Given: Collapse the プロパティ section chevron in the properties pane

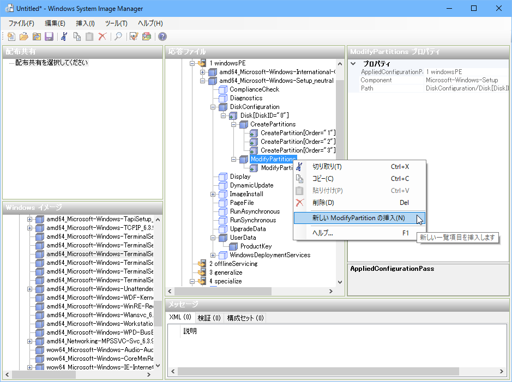Looking at the screenshot, I should coord(353,64).
